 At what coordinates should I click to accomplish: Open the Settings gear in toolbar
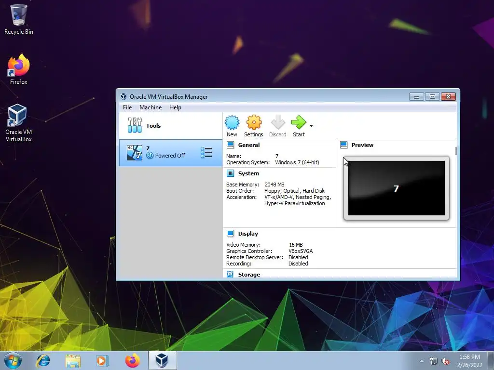click(x=254, y=122)
